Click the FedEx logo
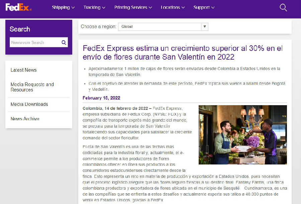 click(x=19, y=7)
